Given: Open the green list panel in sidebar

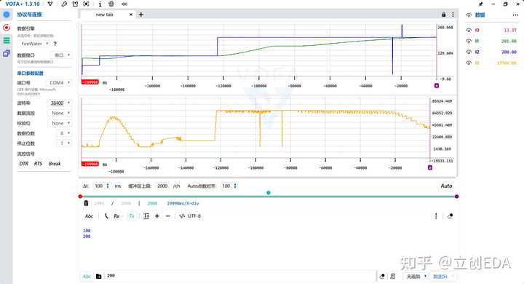Looking at the screenshot, I should 7,41.
